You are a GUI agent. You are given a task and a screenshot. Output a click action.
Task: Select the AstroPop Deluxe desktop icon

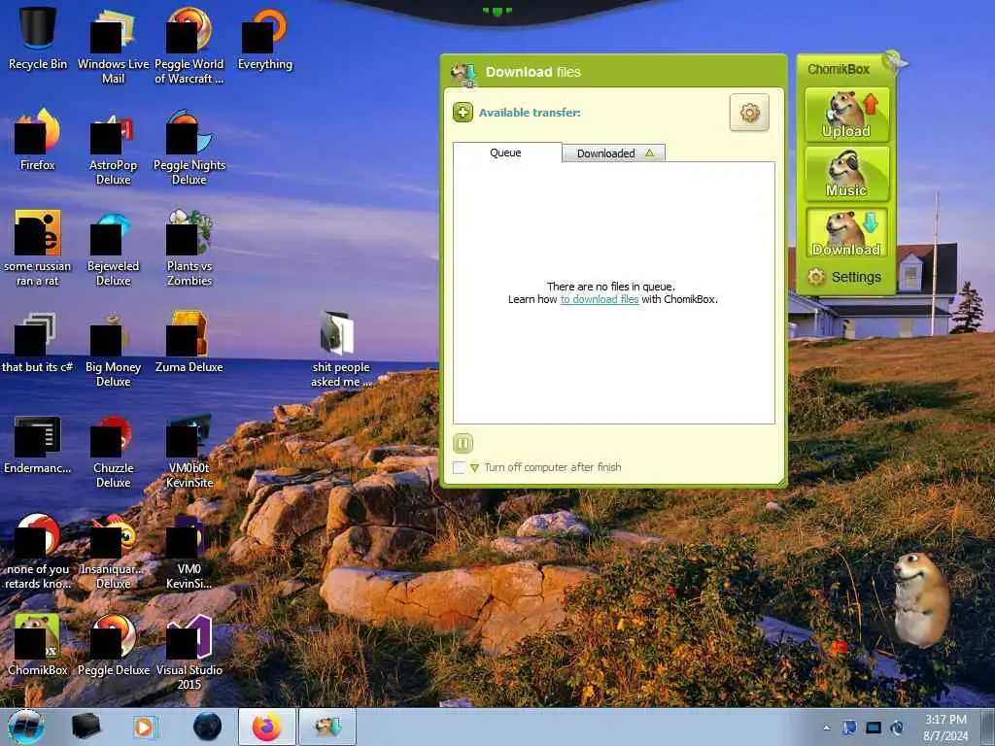point(113,148)
